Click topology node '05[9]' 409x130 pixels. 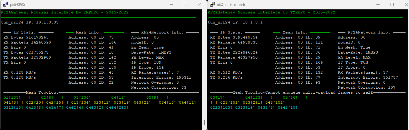(153, 98)
